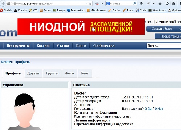Image resolution: width=181 pixels, height=130 pixels.
Task: Open the Google search engine selector
Action: 108,4
